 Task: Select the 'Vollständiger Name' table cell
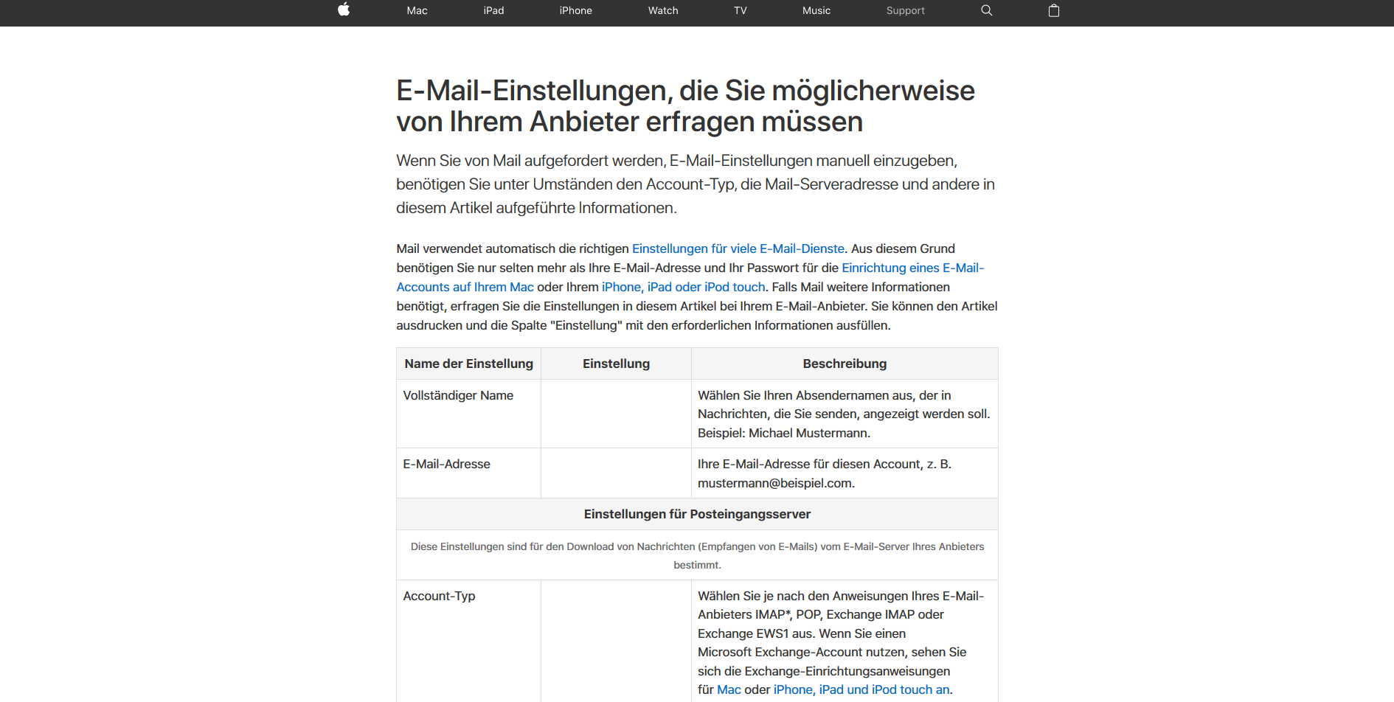pyautogui.click(x=468, y=414)
